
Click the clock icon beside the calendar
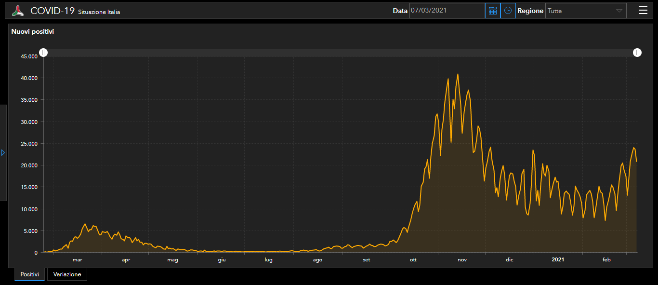click(508, 11)
